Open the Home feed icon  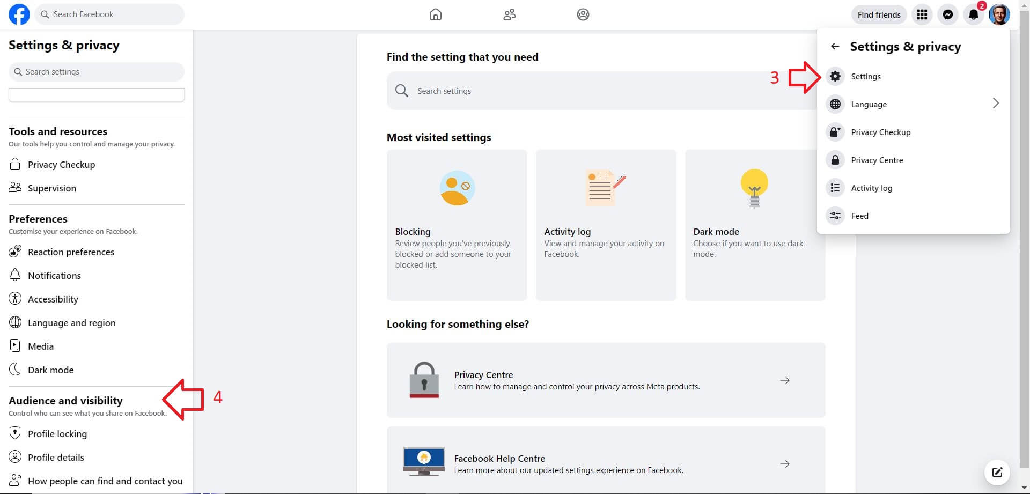pyautogui.click(x=436, y=14)
